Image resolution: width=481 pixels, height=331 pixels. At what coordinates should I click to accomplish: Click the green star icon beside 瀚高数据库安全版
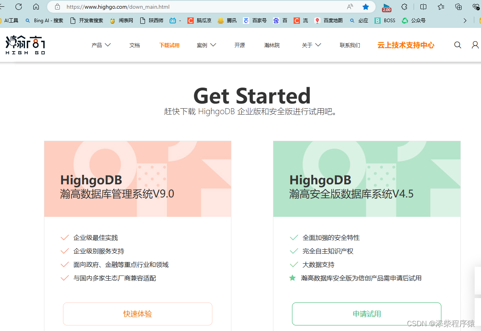tap(292, 278)
